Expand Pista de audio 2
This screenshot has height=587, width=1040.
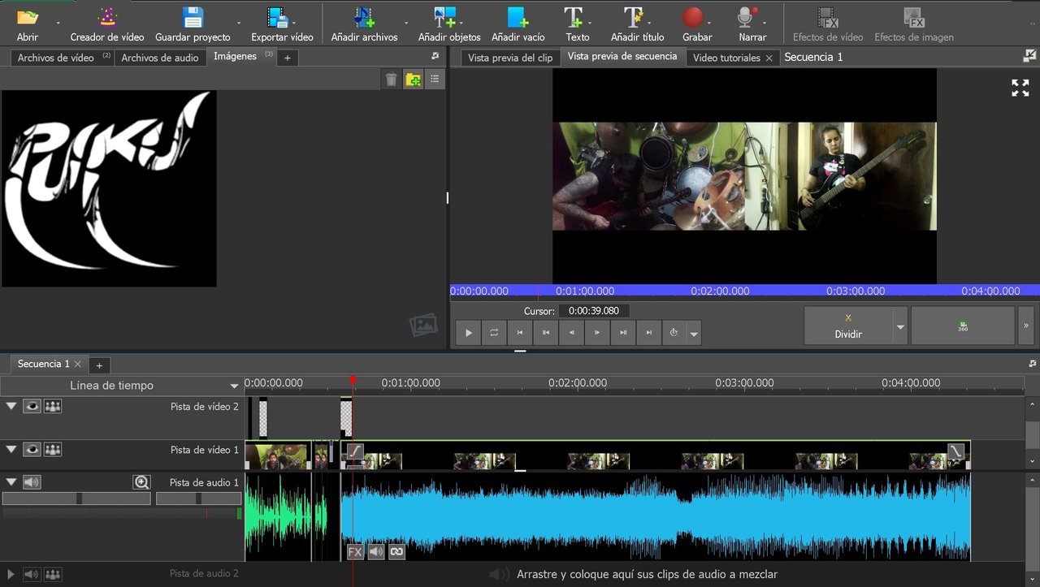[x=11, y=574]
